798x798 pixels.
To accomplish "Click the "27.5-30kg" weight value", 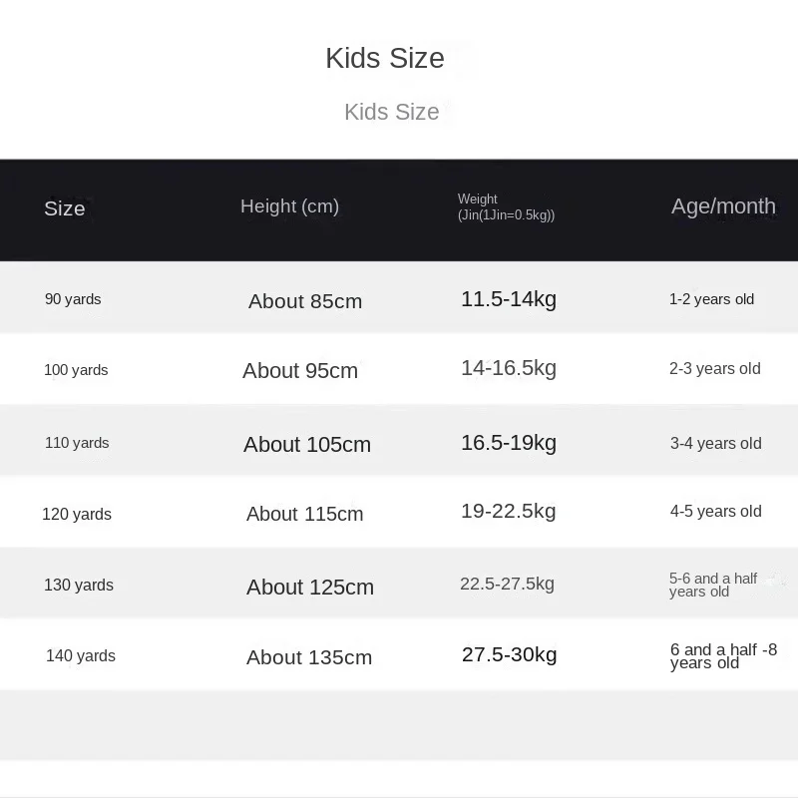I will (510, 654).
